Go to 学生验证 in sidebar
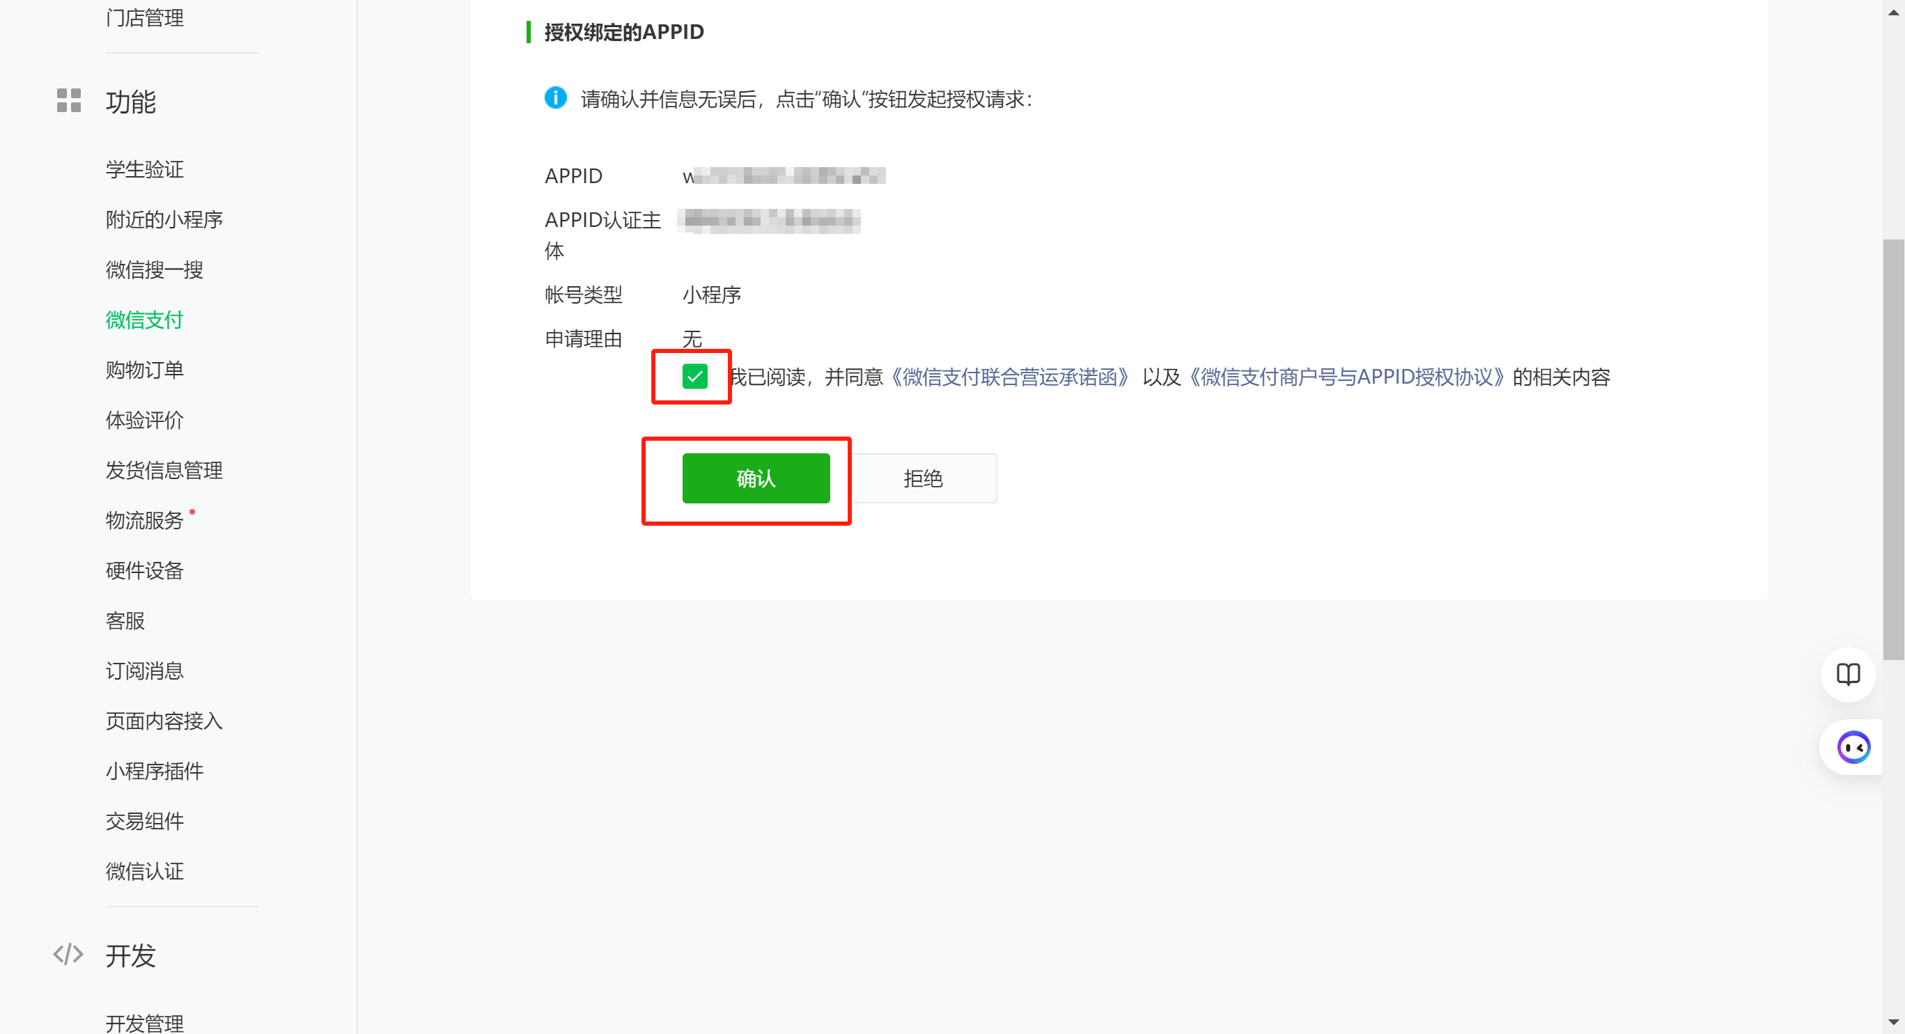The height and width of the screenshot is (1034, 1905). point(144,169)
